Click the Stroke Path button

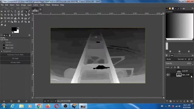tap(15, 62)
